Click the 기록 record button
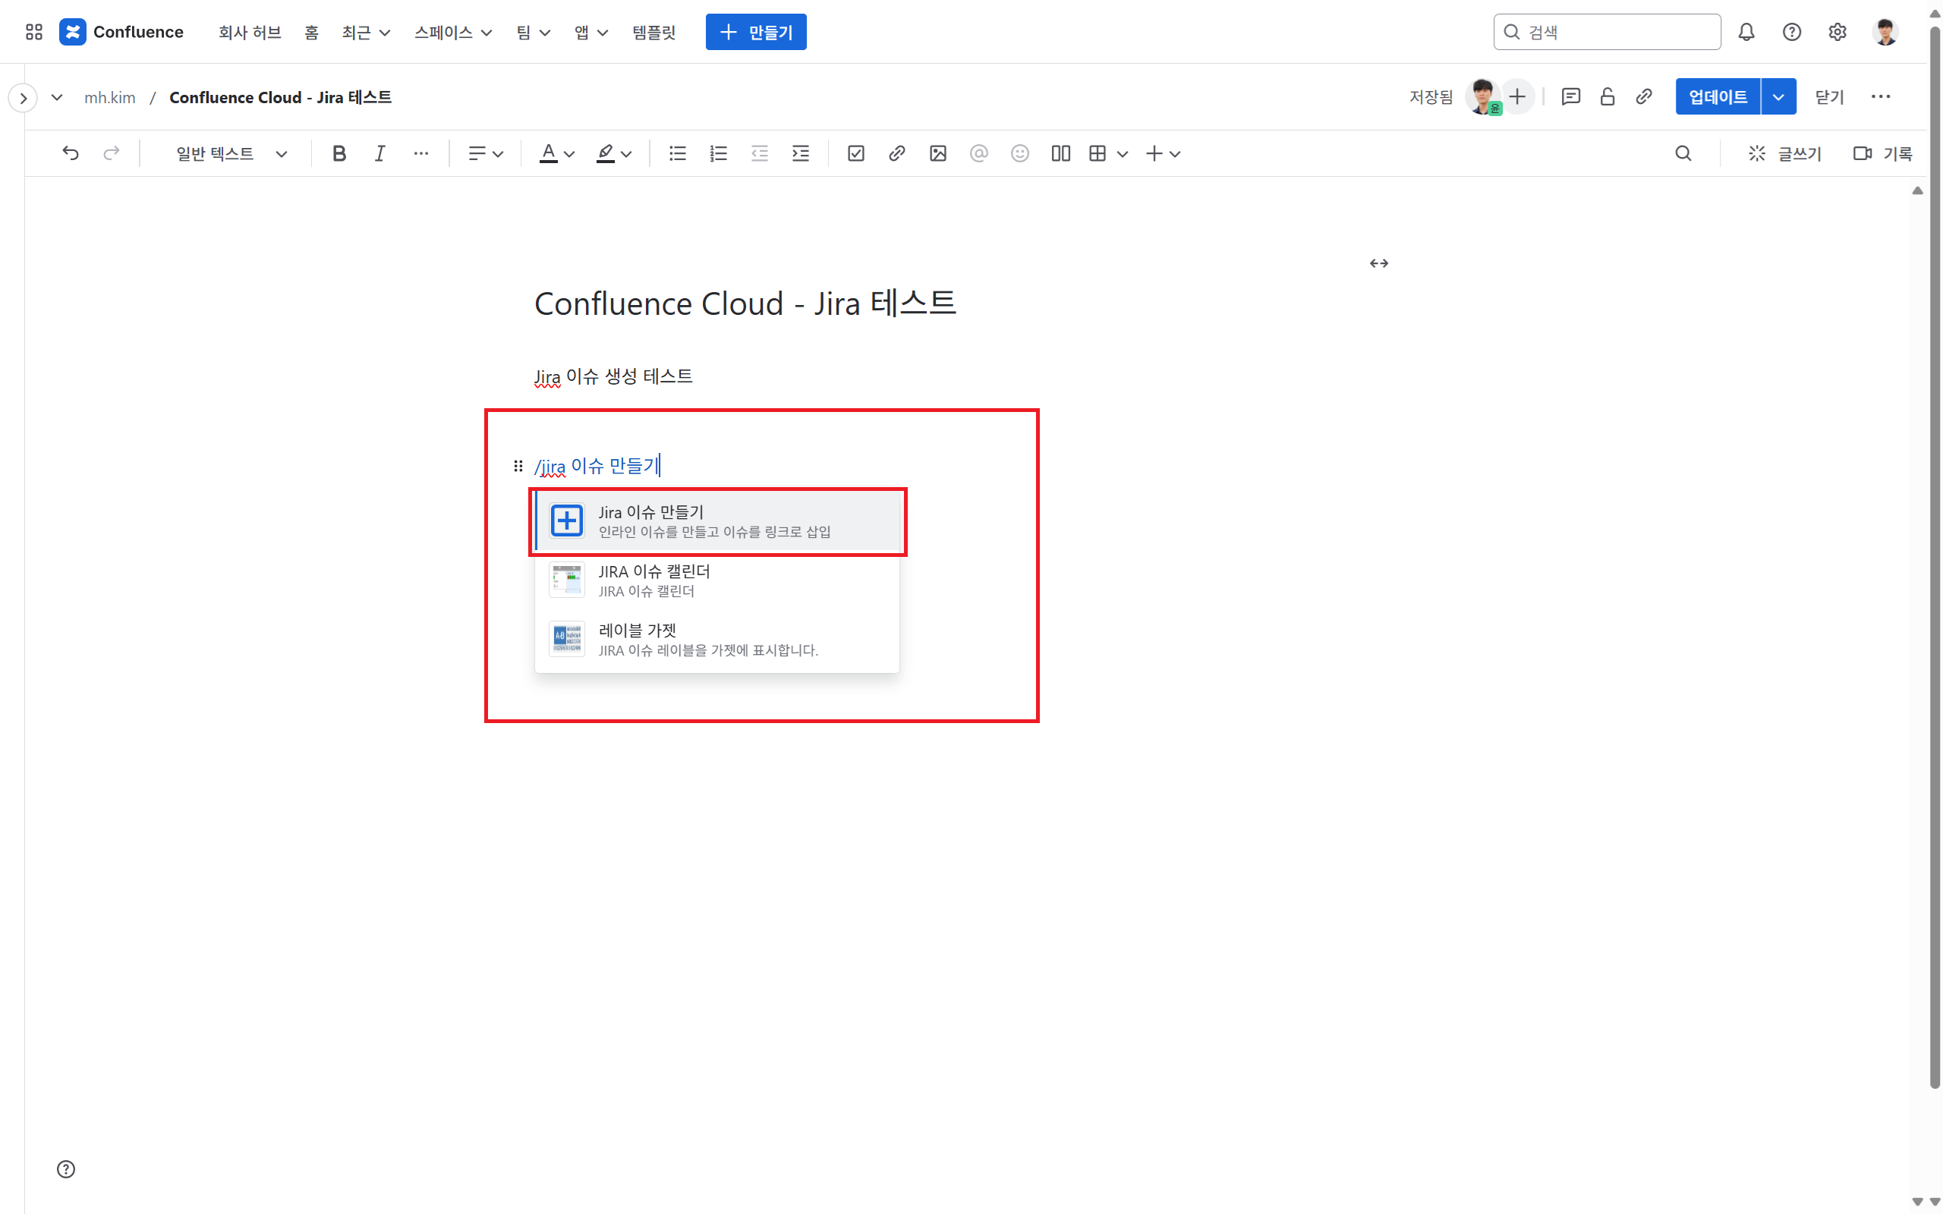This screenshot has width=1943, height=1214. coord(1882,153)
